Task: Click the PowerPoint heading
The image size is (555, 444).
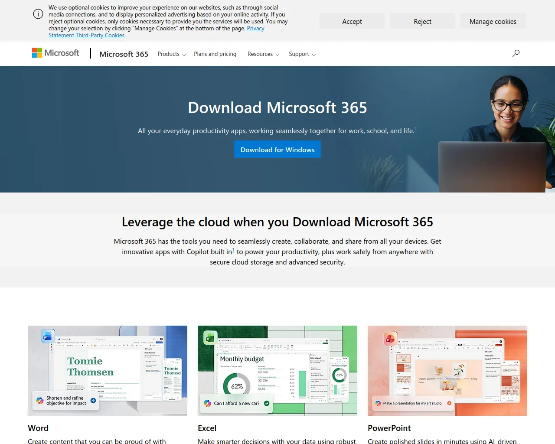Action: pyautogui.click(x=389, y=428)
